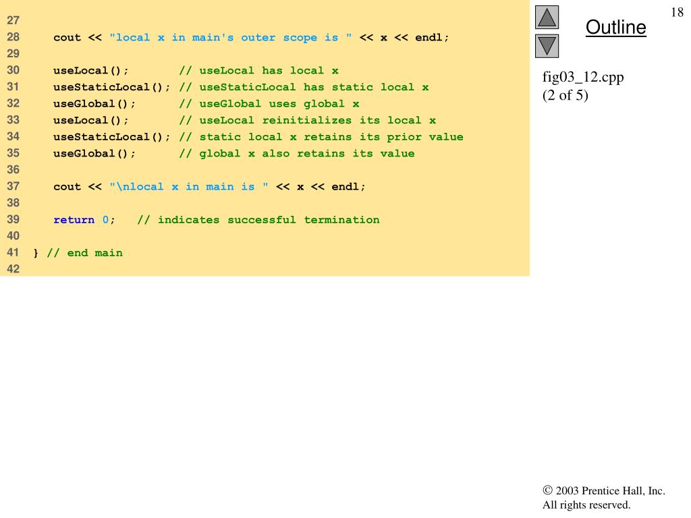Click useLocal() call on line 33

(91, 120)
